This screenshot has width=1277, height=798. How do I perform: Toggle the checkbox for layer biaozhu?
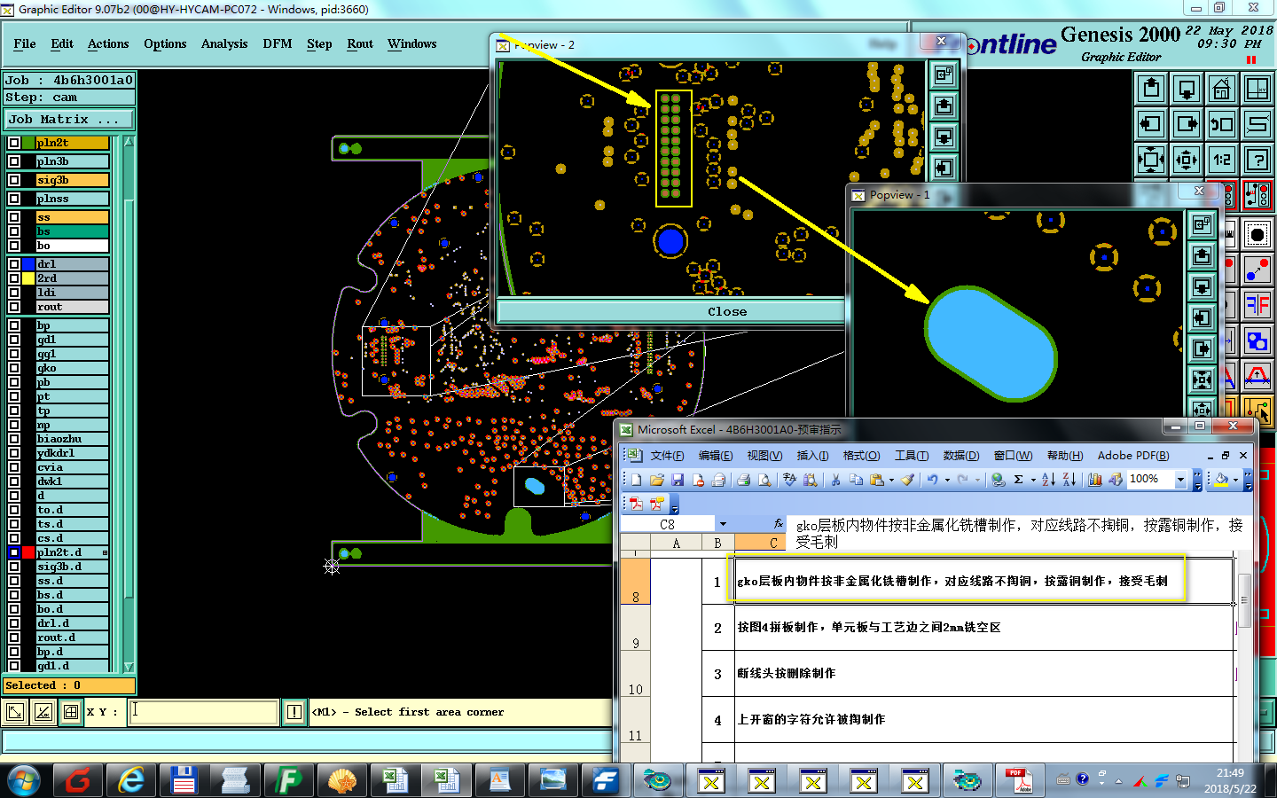[x=14, y=439]
